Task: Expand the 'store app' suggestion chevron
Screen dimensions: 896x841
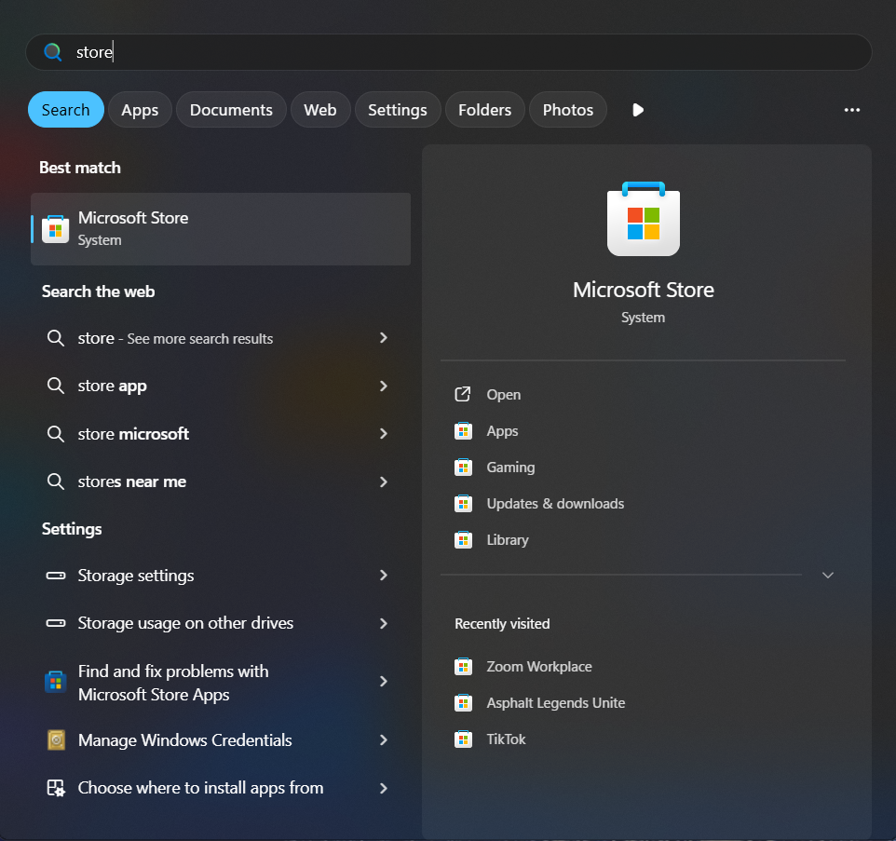Action: pyautogui.click(x=384, y=387)
